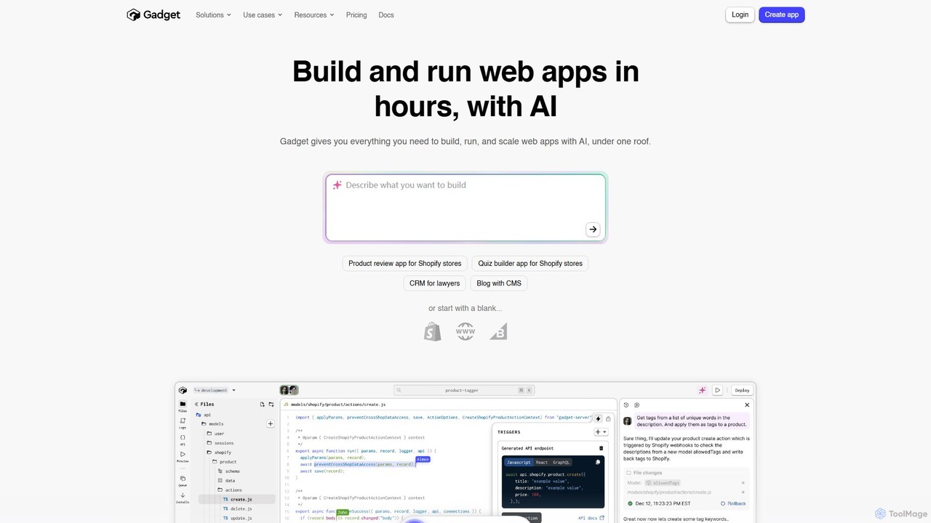Add a model with the plus beside models

tap(271, 423)
